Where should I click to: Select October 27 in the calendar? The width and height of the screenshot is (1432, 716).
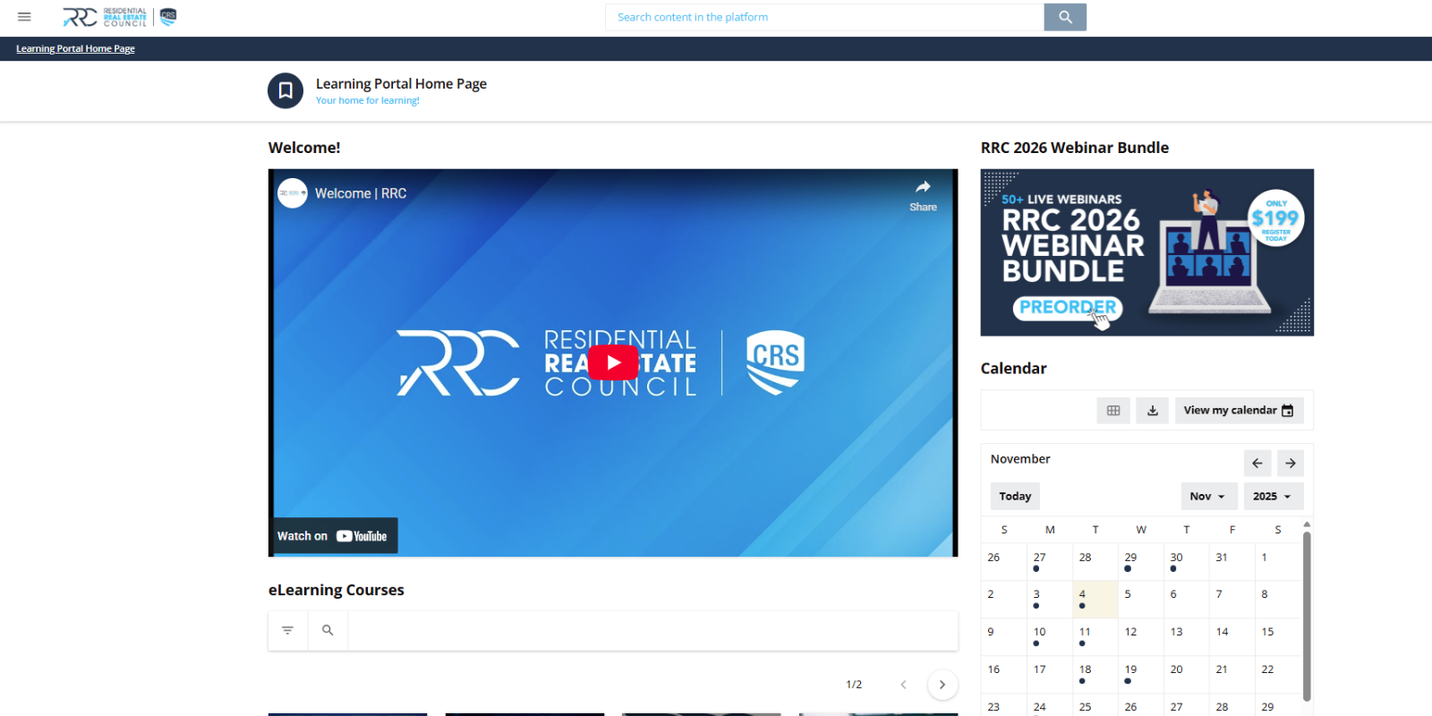click(1050, 561)
